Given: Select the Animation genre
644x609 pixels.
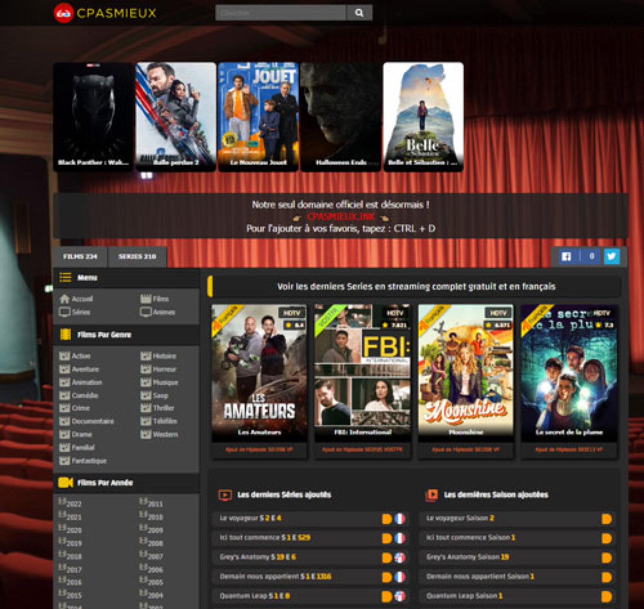Looking at the screenshot, I should tap(80, 382).
